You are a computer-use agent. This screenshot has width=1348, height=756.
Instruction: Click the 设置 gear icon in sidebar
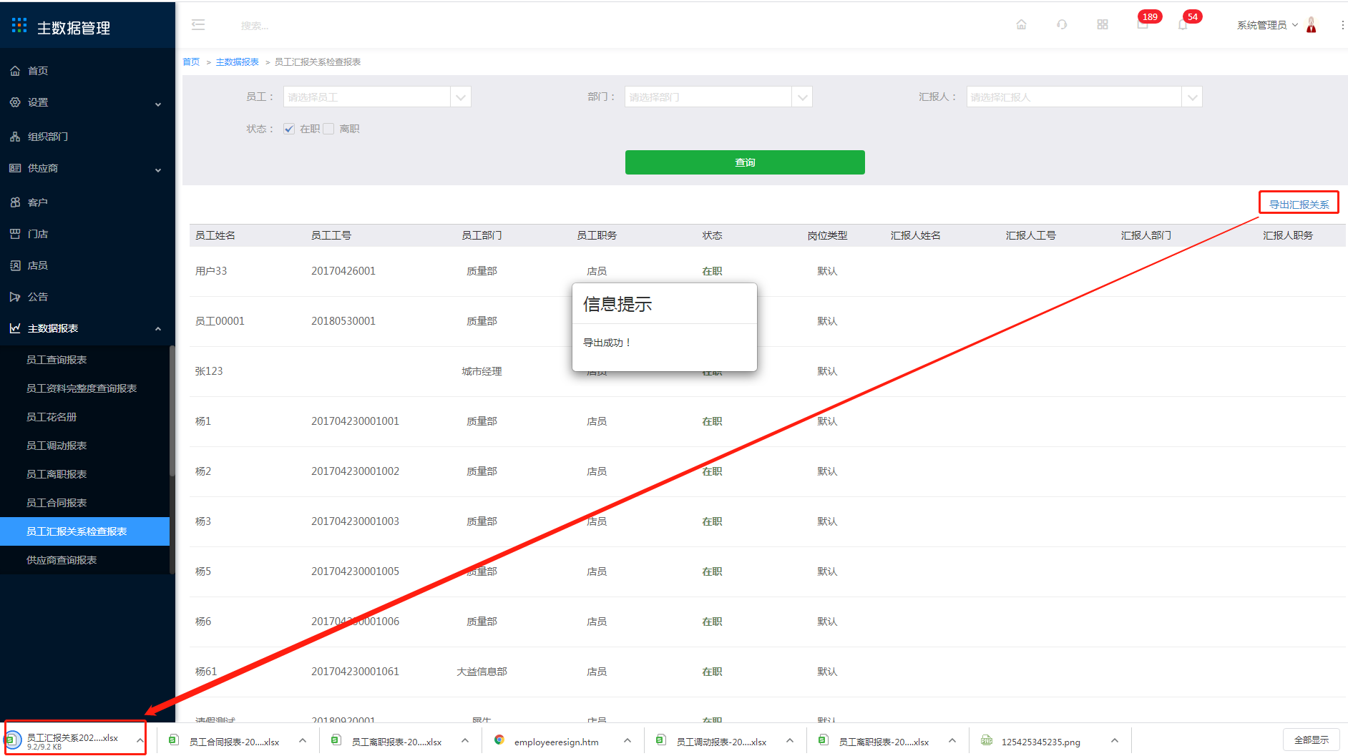click(15, 102)
